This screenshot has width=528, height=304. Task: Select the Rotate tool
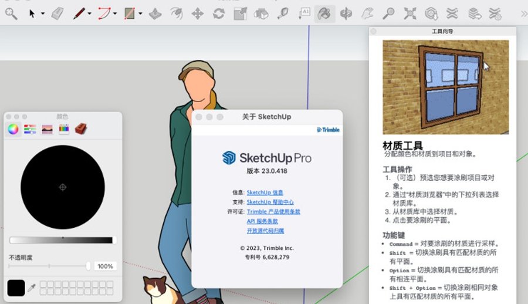point(219,14)
